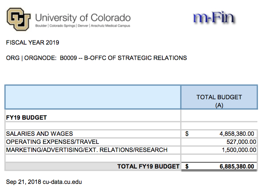Screen dimensions: 267x192
Task: Click the dollar sign in the salaries row
Action: 187,134
